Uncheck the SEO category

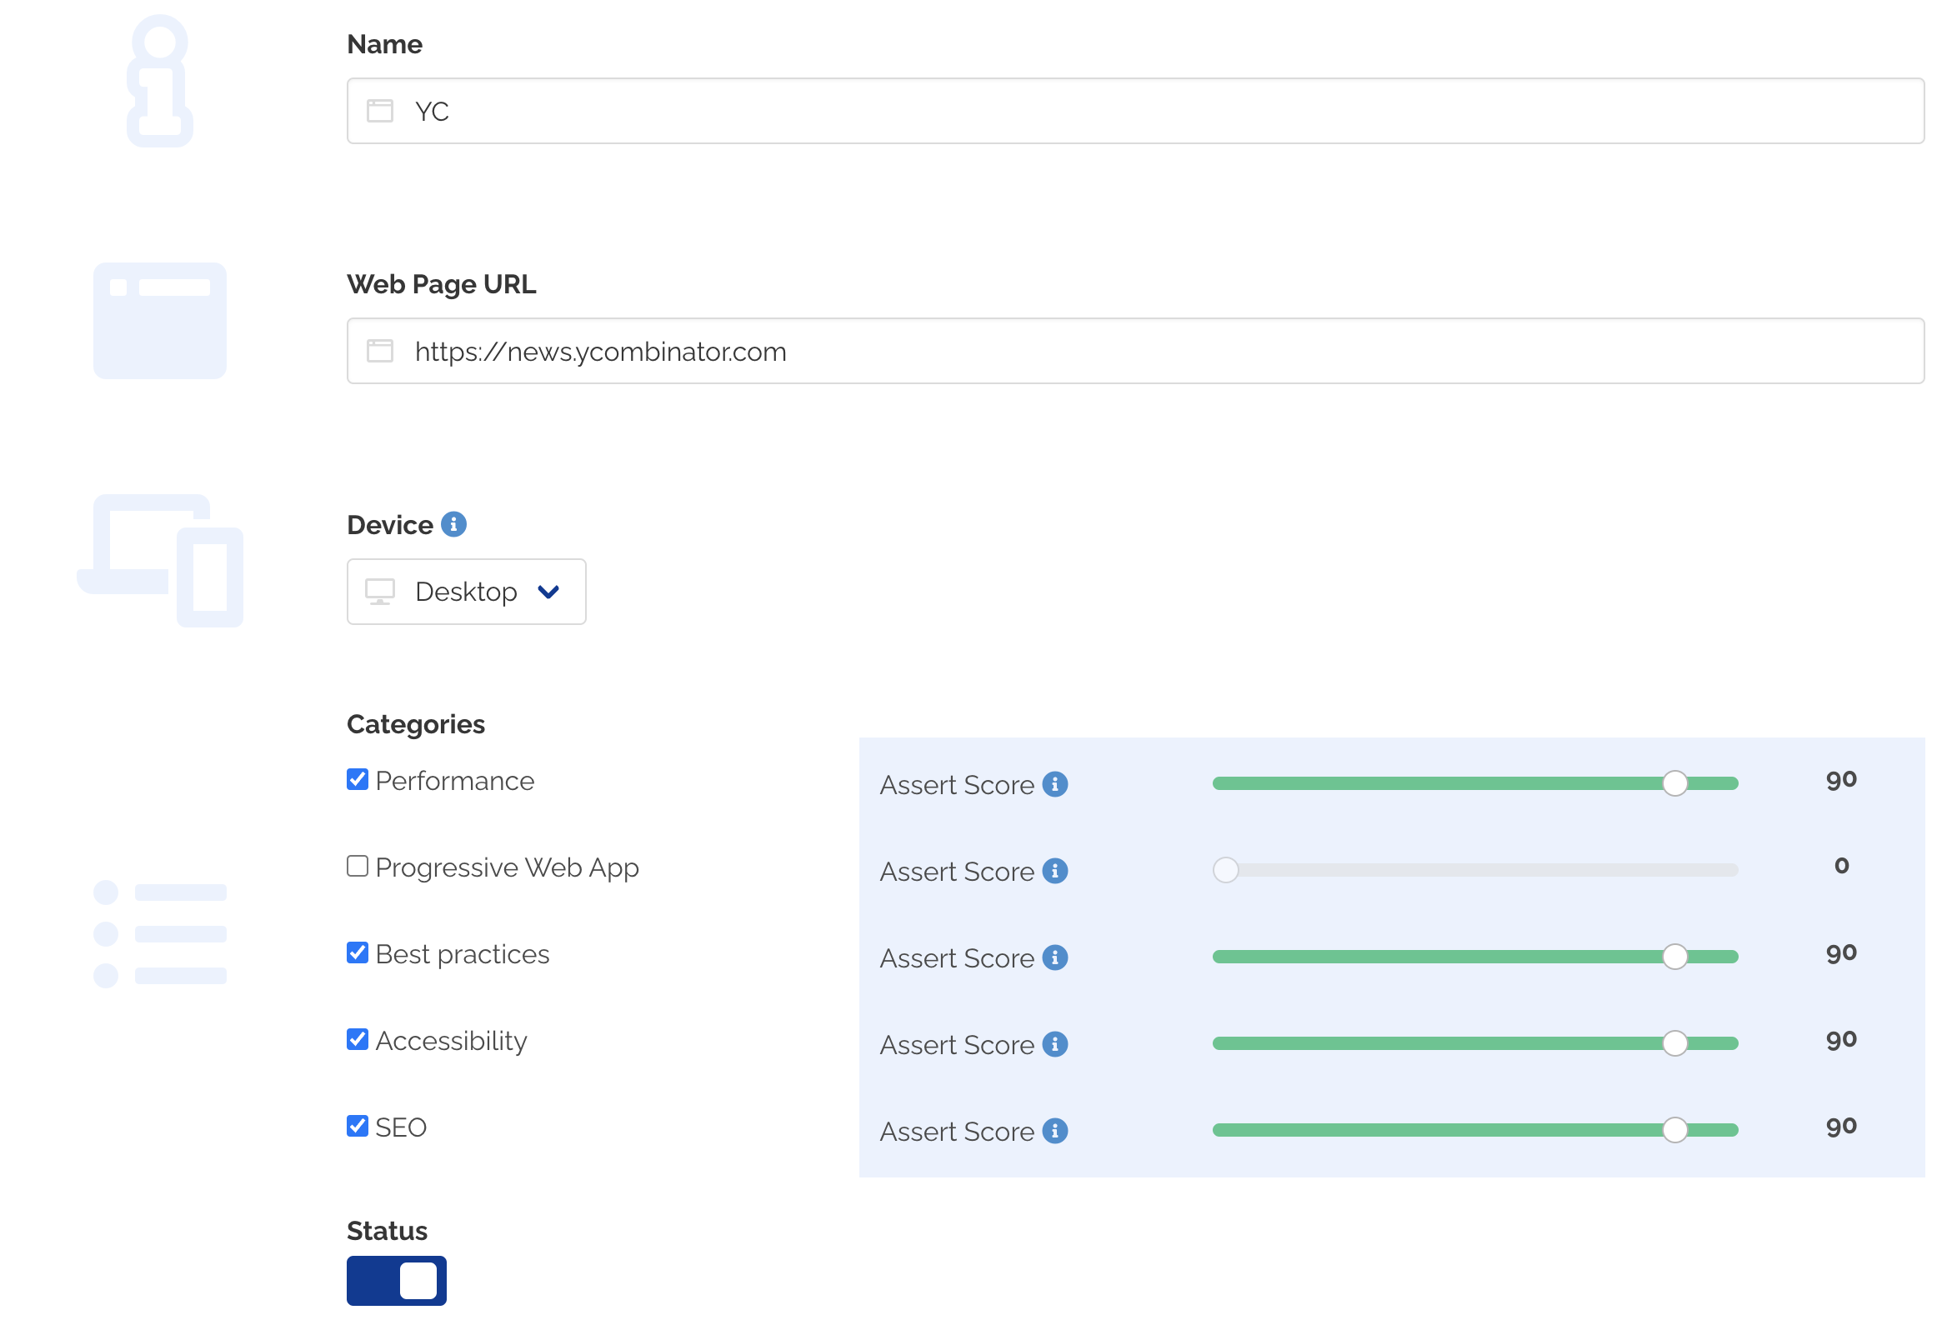357,1126
